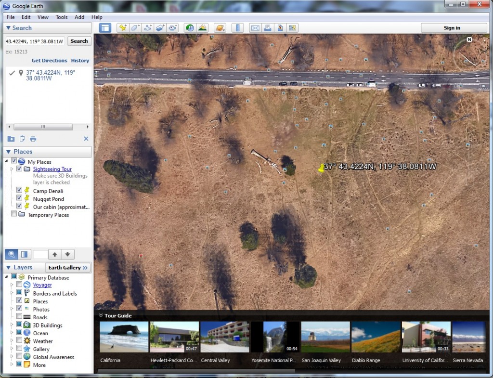The height and width of the screenshot is (378, 493).
Task: Email the current view
Action: [x=255, y=27]
